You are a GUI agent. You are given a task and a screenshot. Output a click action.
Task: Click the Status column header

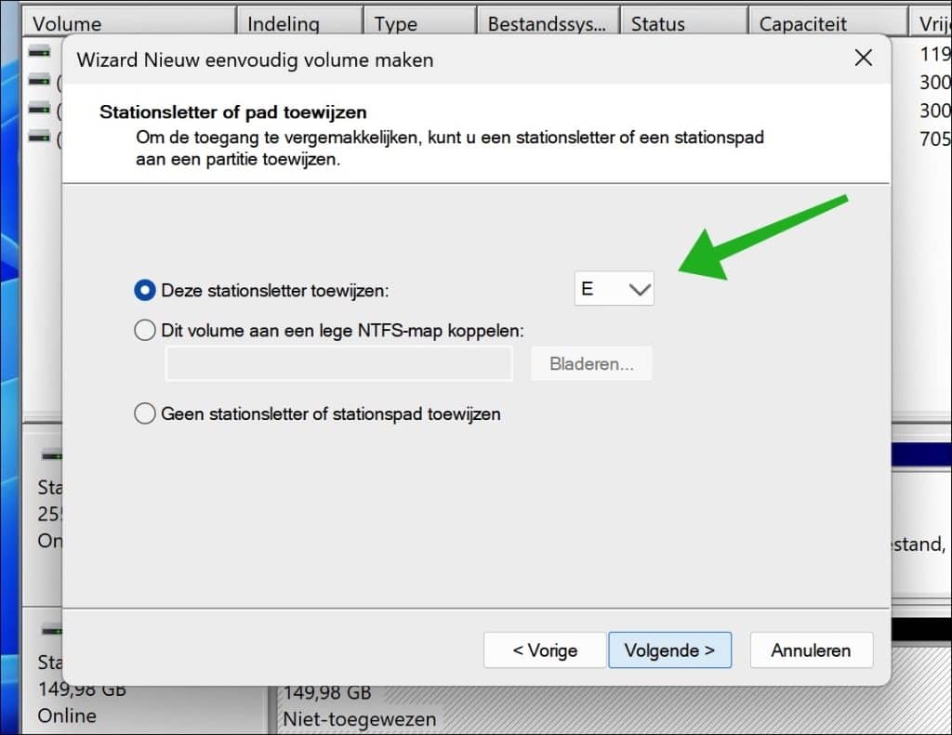pos(683,24)
